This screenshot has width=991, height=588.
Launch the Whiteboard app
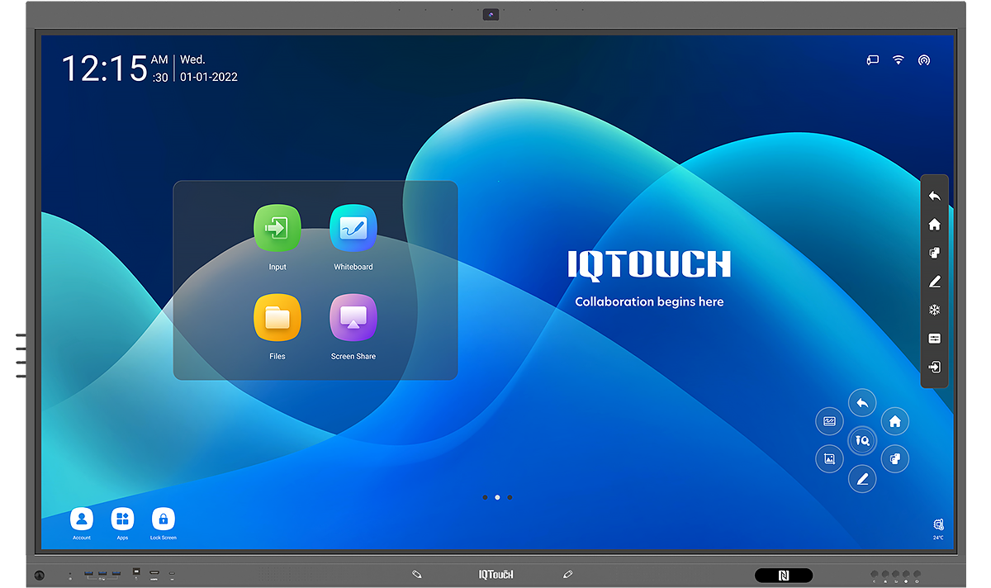353,229
